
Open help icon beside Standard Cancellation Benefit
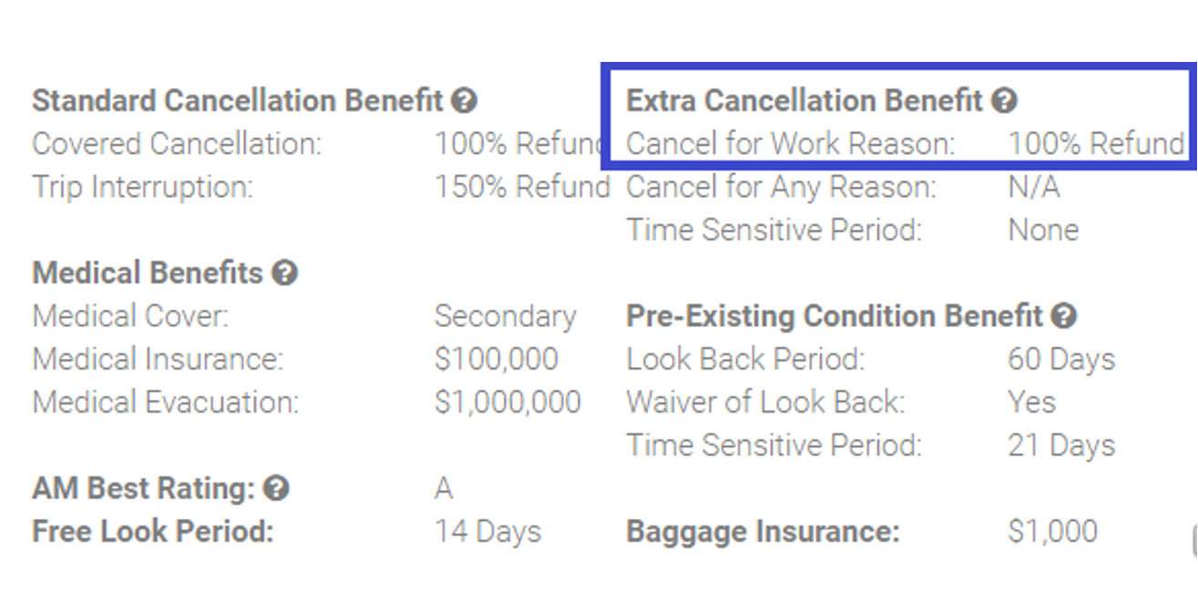(x=465, y=100)
